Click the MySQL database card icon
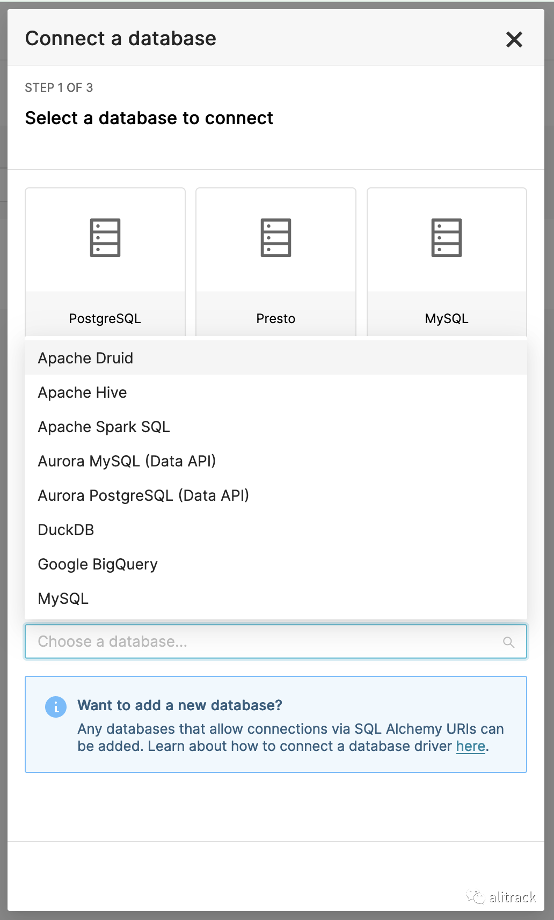Viewport: 554px width, 920px height. pos(447,238)
